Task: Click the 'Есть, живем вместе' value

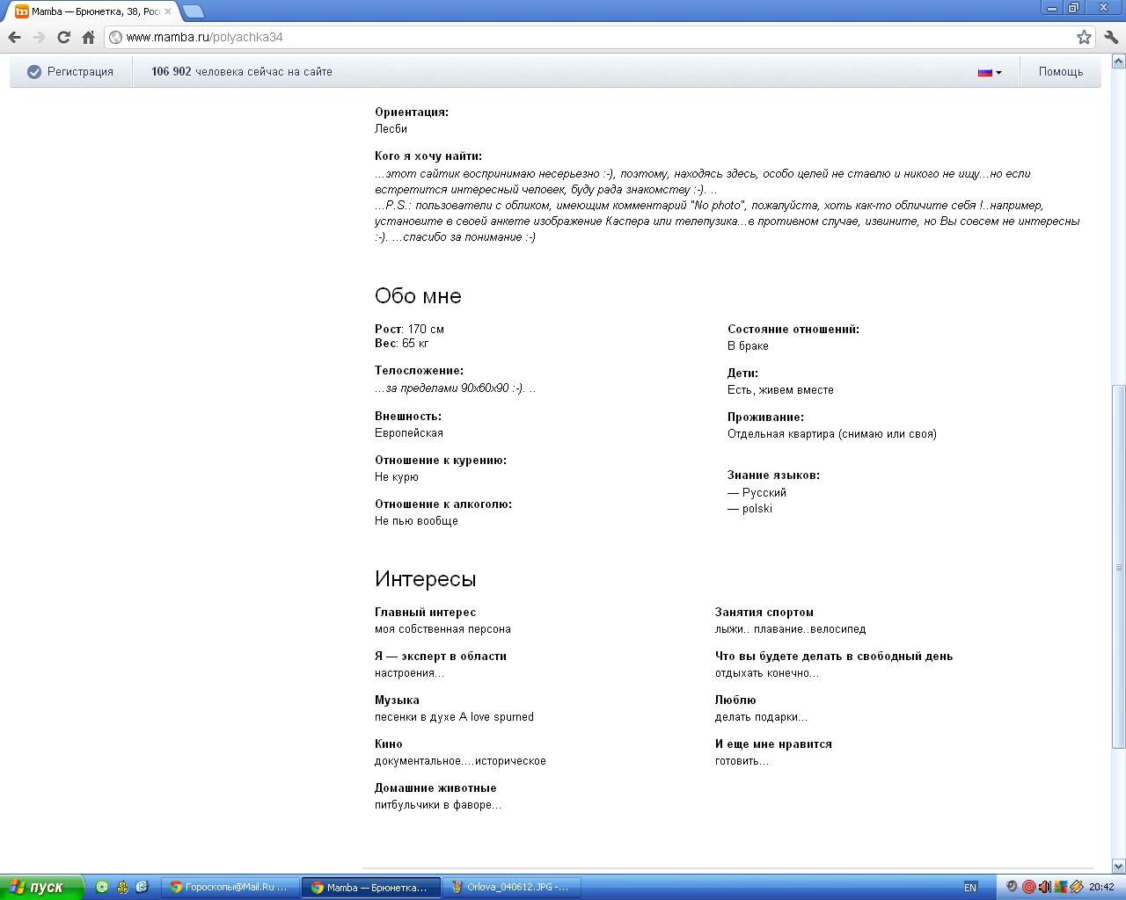Action: [x=780, y=389]
